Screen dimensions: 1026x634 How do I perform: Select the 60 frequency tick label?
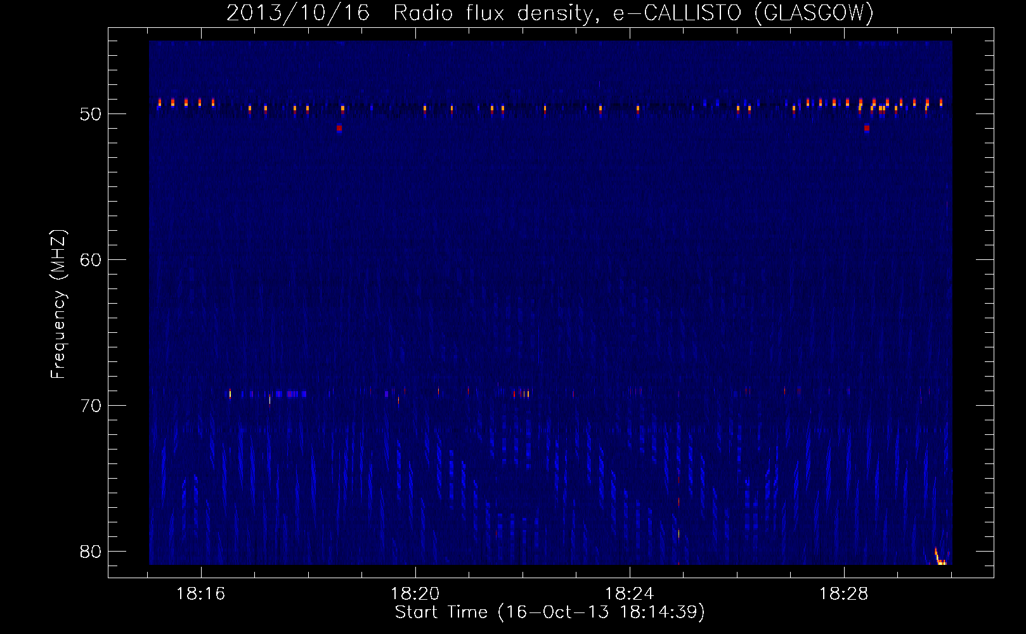(x=91, y=260)
